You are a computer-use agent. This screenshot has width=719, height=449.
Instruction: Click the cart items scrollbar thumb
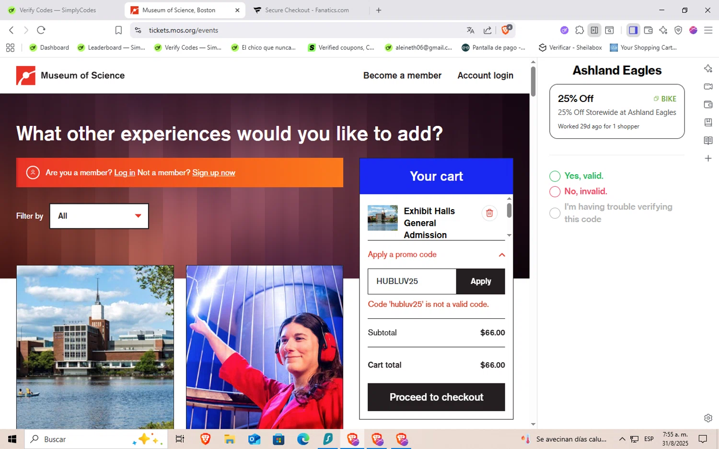point(509,210)
